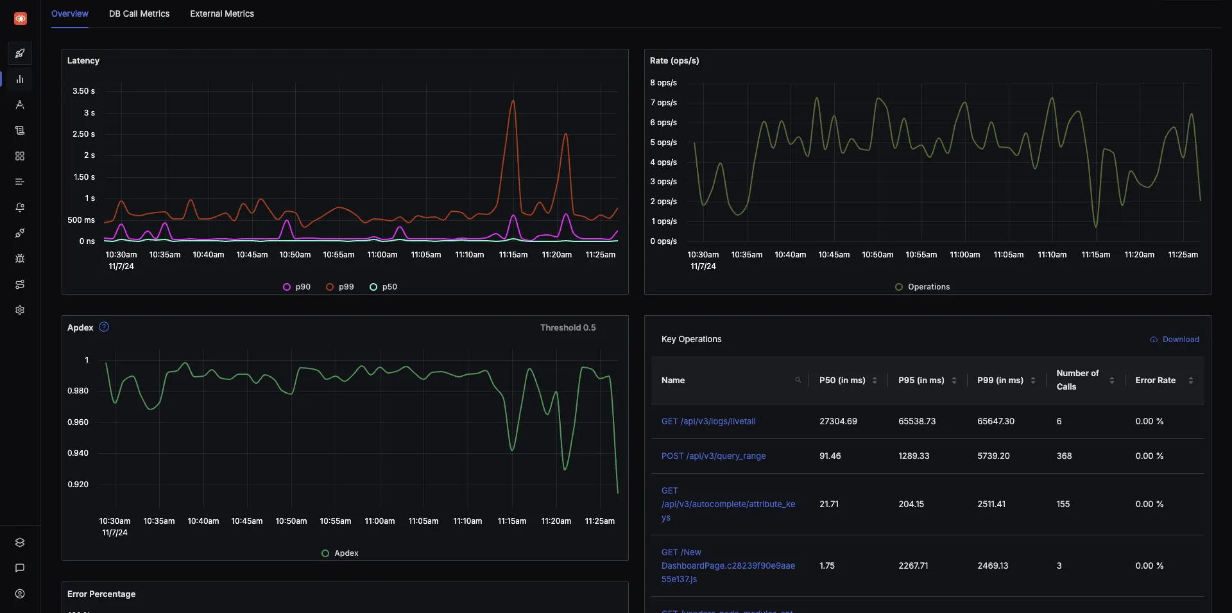Image resolution: width=1232 pixels, height=613 pixels.
Task: Open the Traces section from the sidebar
Action: (x=19, y=105)
